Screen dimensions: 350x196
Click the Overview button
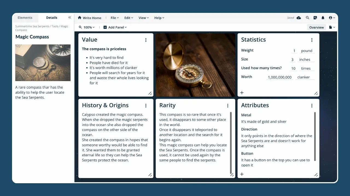[x=316, y=27]
